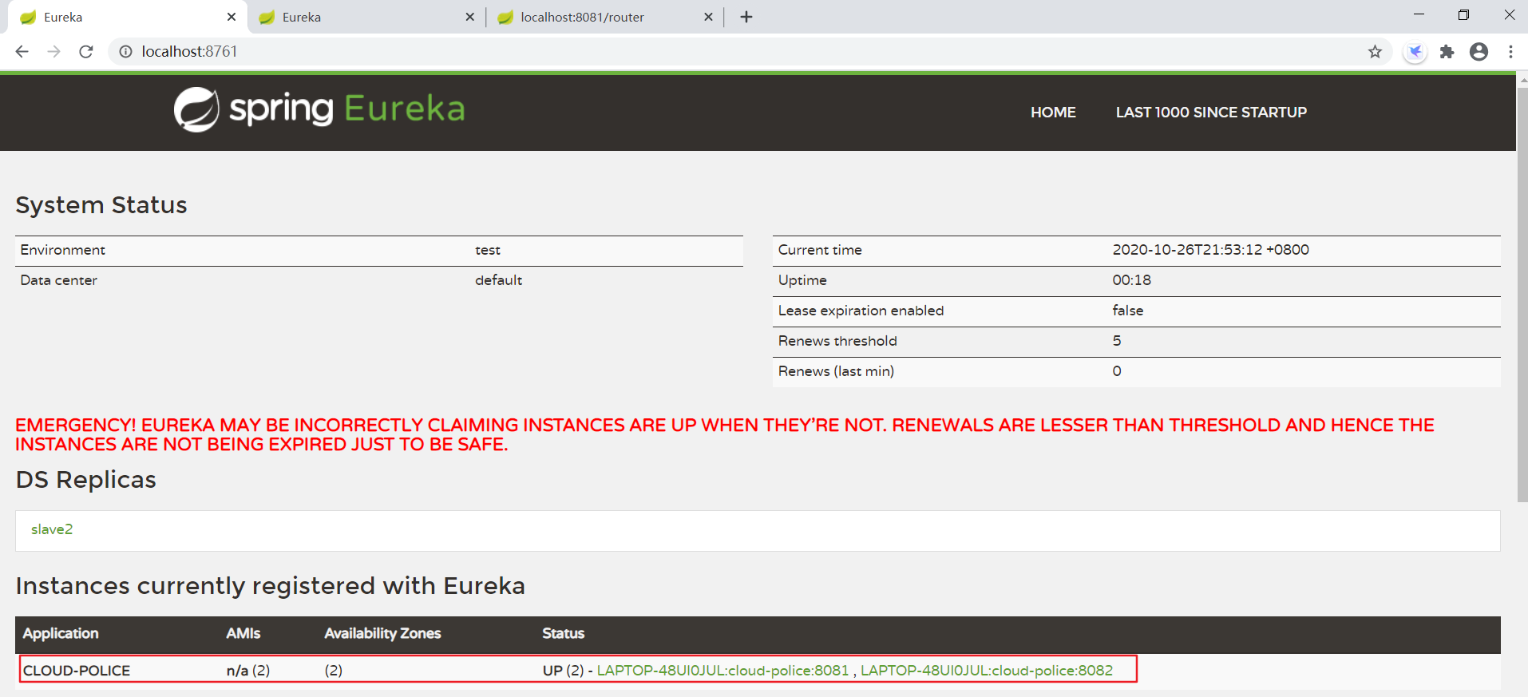
Task: Click the Renews threshold label
Action: [x=837, y=341]
